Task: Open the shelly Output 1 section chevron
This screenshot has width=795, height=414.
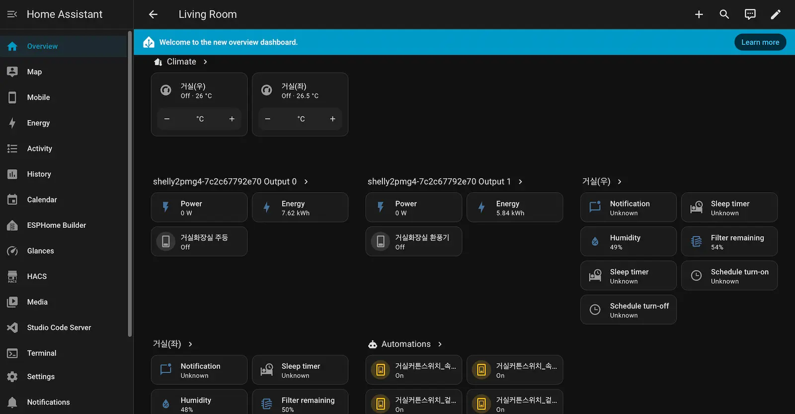Action: coord(520,182)
